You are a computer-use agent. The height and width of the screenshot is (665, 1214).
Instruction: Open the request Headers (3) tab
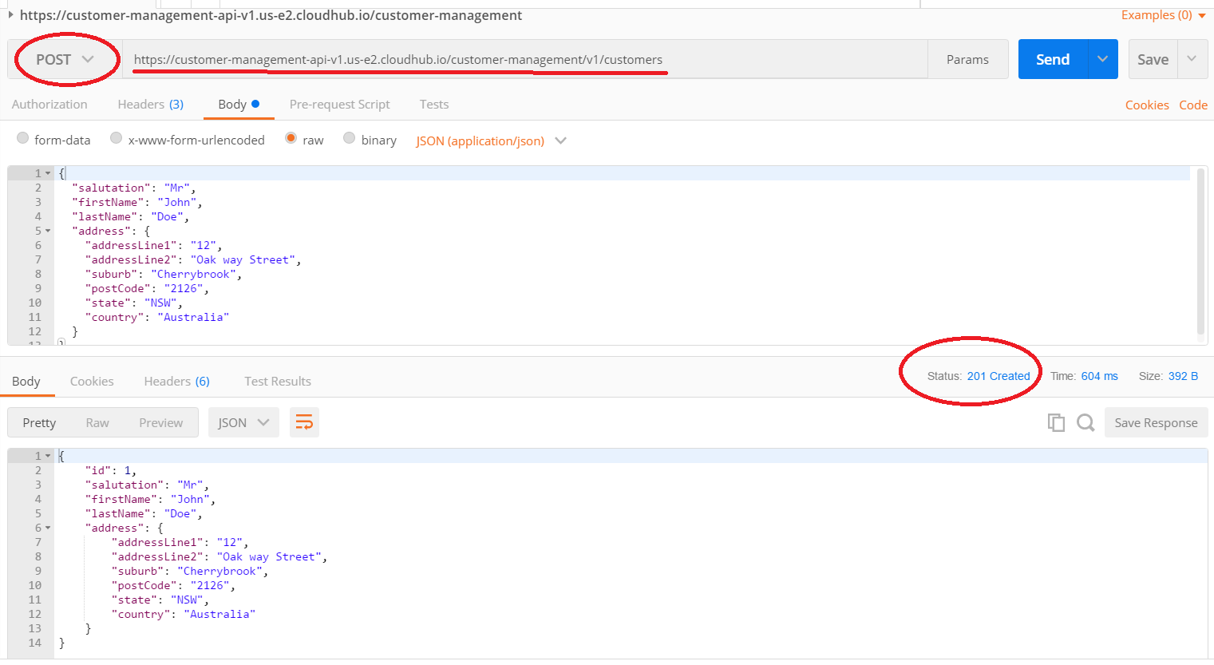click(151, 105)
